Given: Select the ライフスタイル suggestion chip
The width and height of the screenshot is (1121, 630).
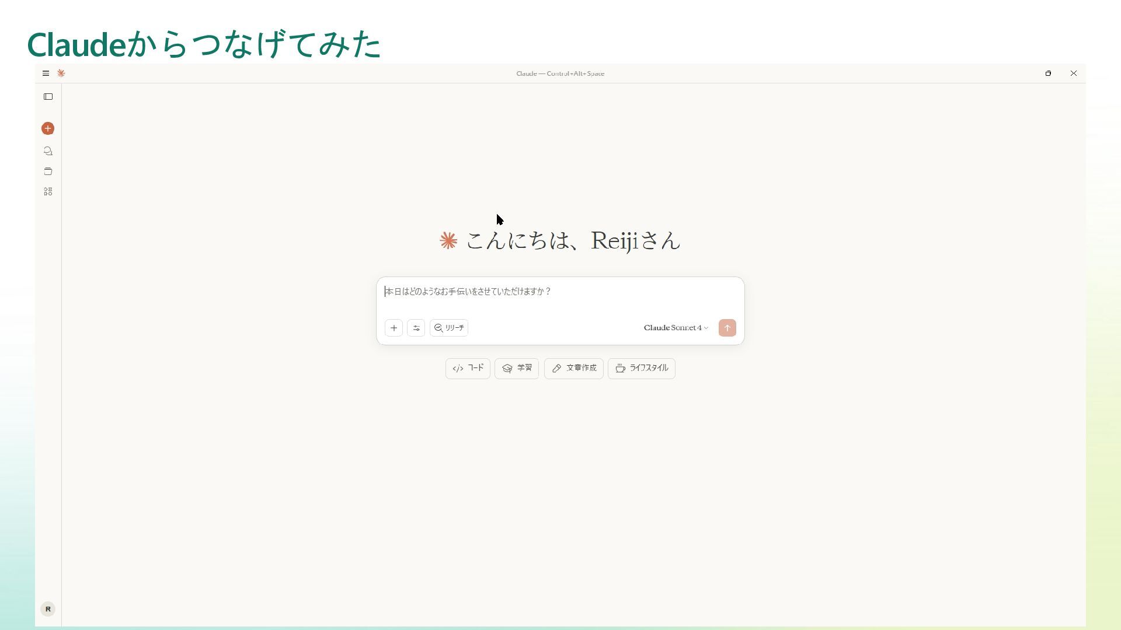Looking at the screenshot, I should tap(642, 369).
